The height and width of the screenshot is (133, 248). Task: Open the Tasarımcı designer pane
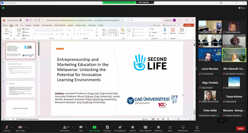[x=182, y=31]
